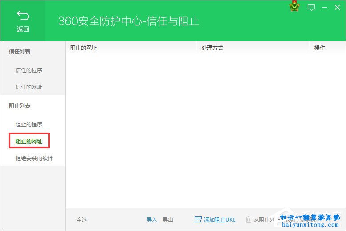
Task: Minimize the 360 window
Action: coord(325,8)
